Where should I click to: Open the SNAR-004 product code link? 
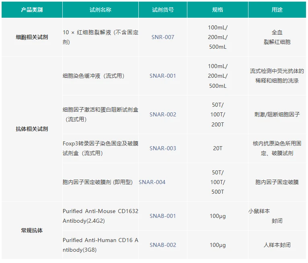152,182
